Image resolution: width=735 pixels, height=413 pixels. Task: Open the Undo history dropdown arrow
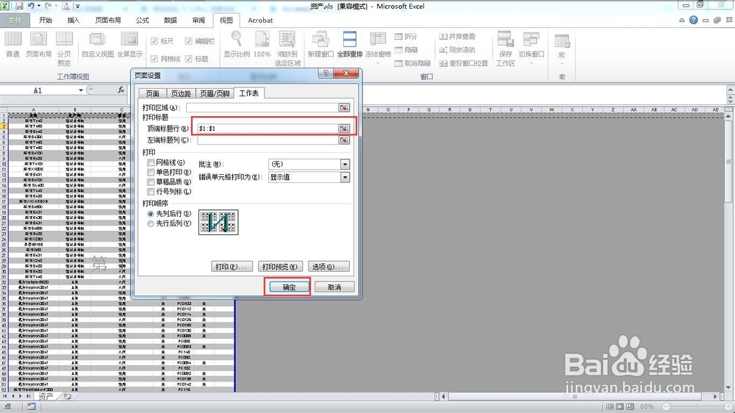coord(38,6)
